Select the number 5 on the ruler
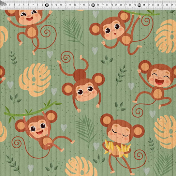The image size is (176, 176). point(24,5)
